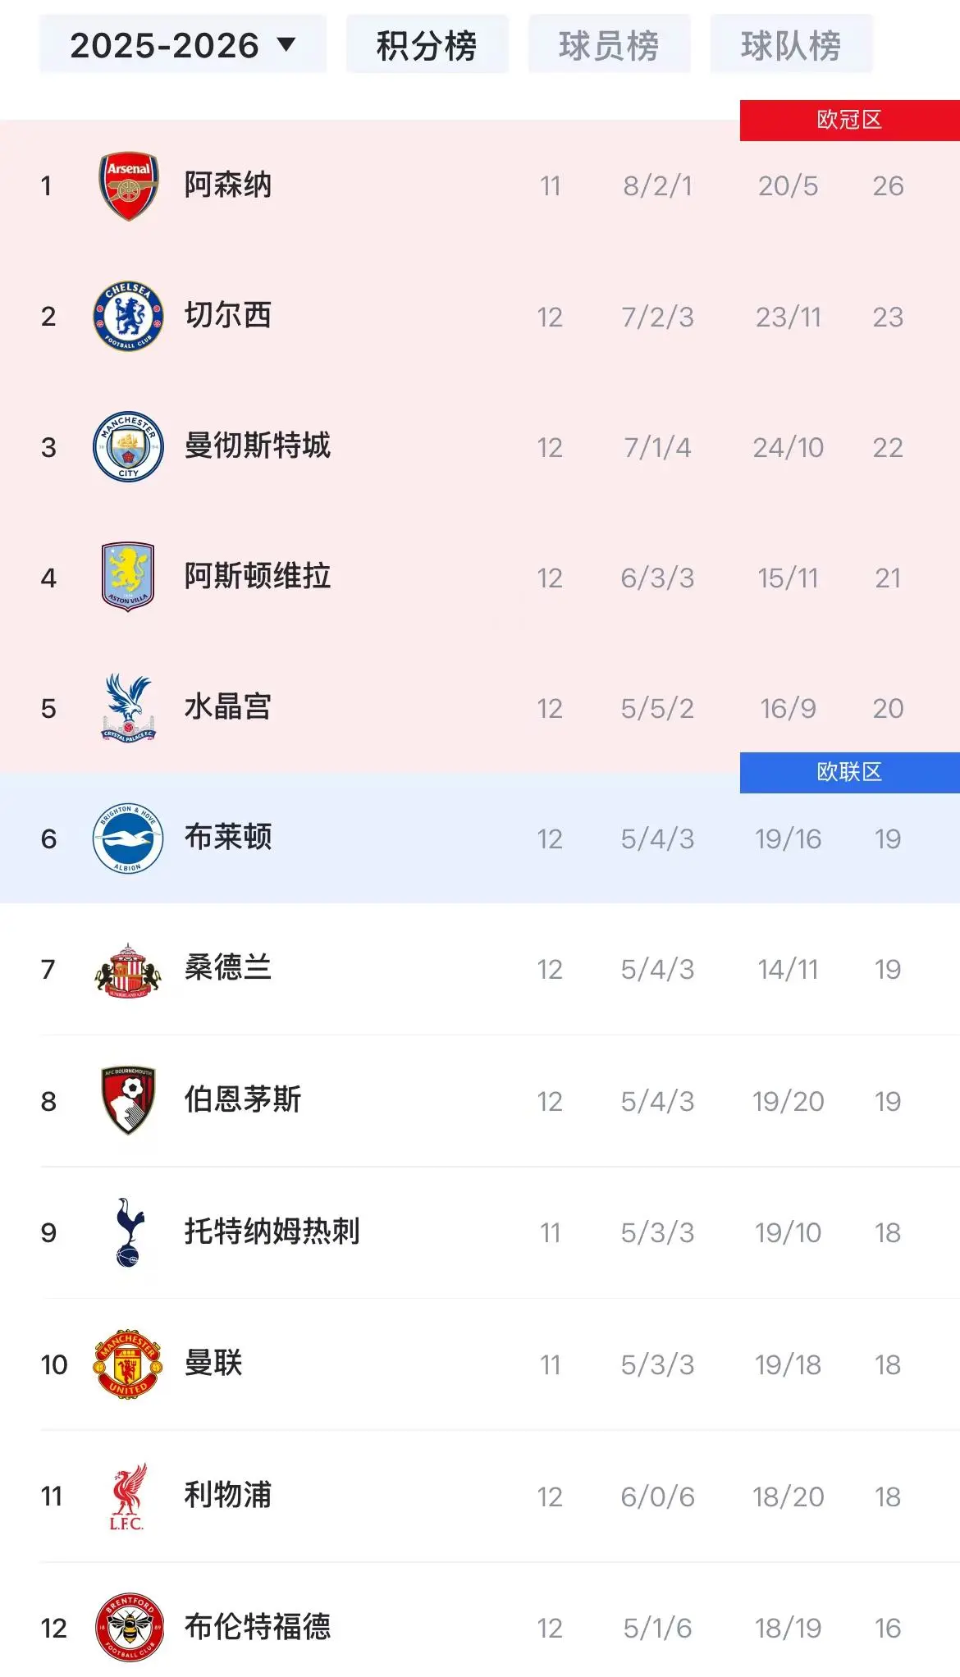
Task: Open team name 伯恩茅斯
Action: pos(242,1100)
